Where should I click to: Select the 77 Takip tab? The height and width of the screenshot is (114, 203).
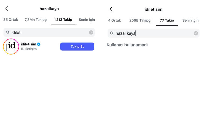tap(167, 21)
